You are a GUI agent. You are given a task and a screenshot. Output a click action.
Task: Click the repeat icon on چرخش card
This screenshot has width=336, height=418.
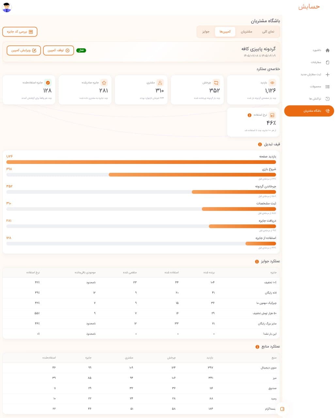(216, 83)
